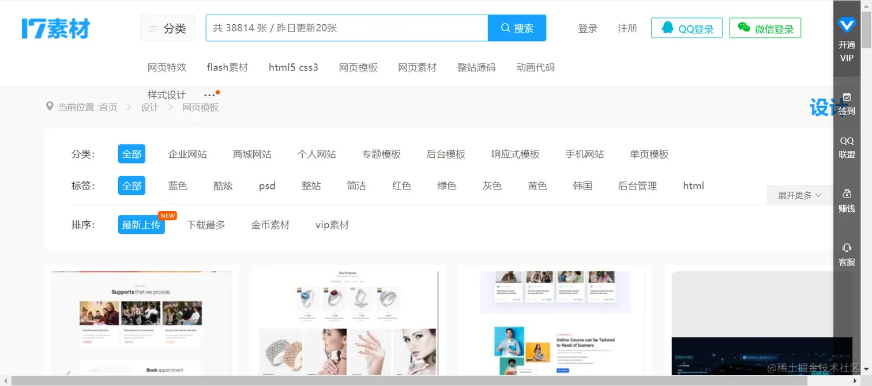Click the 首页 breadcrumb link
This screenshot has width=872, height=386.
coord(108,107)
